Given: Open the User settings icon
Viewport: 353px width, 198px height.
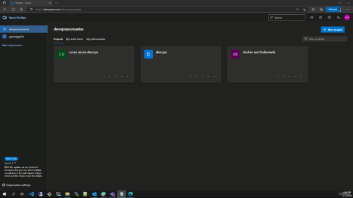Looking at the screenshot, I should click(338, 18).
